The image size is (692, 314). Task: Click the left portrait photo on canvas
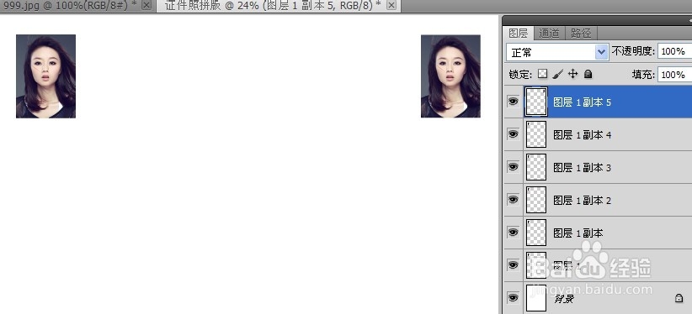[x=46, y=76]
